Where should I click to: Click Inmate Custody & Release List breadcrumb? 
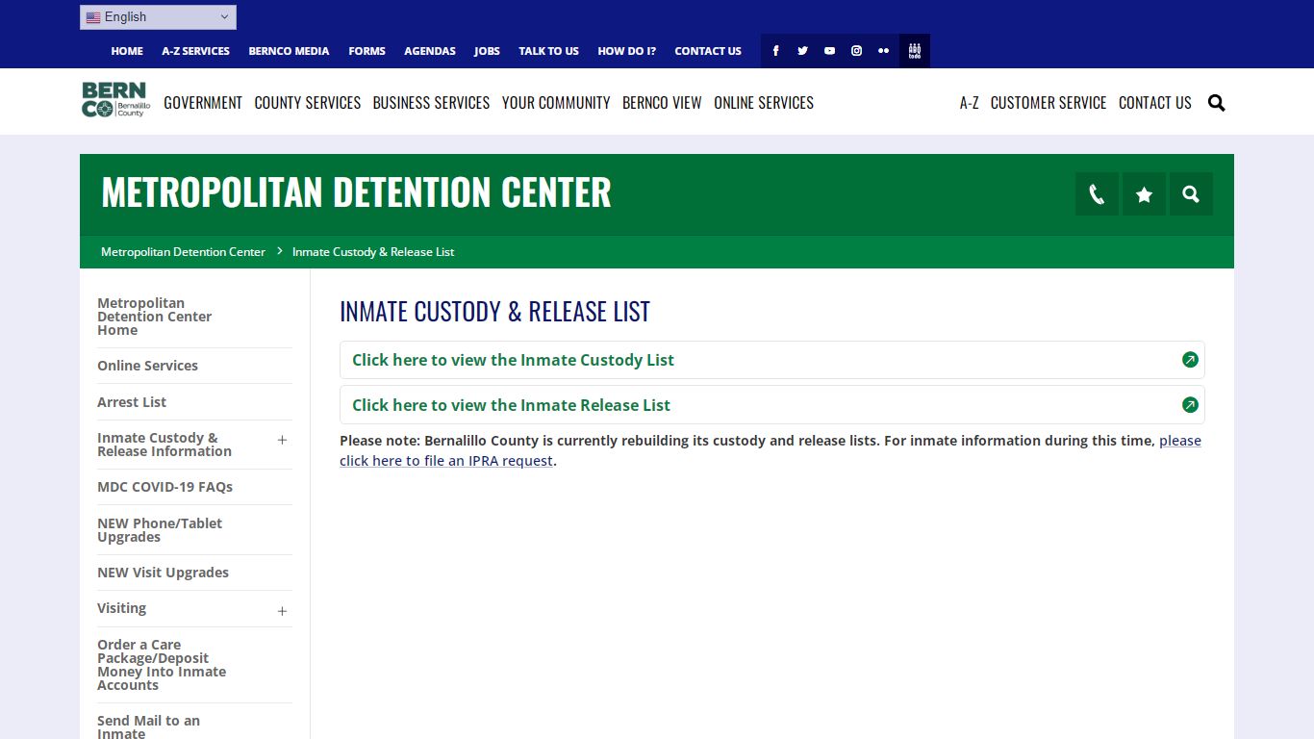[373, 252]
